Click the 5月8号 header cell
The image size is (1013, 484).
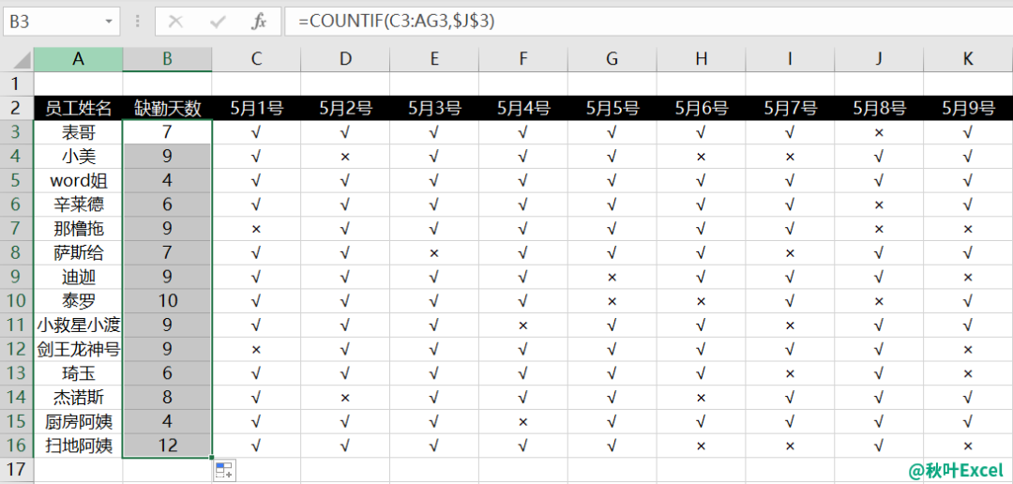pos(879,108)
